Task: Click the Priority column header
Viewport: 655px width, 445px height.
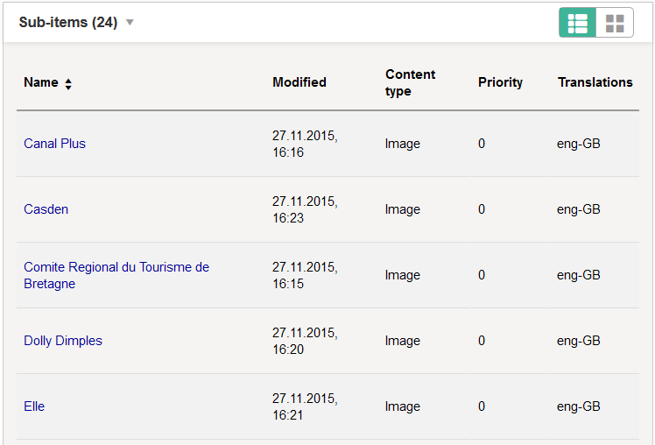Action: click(500, 82)
